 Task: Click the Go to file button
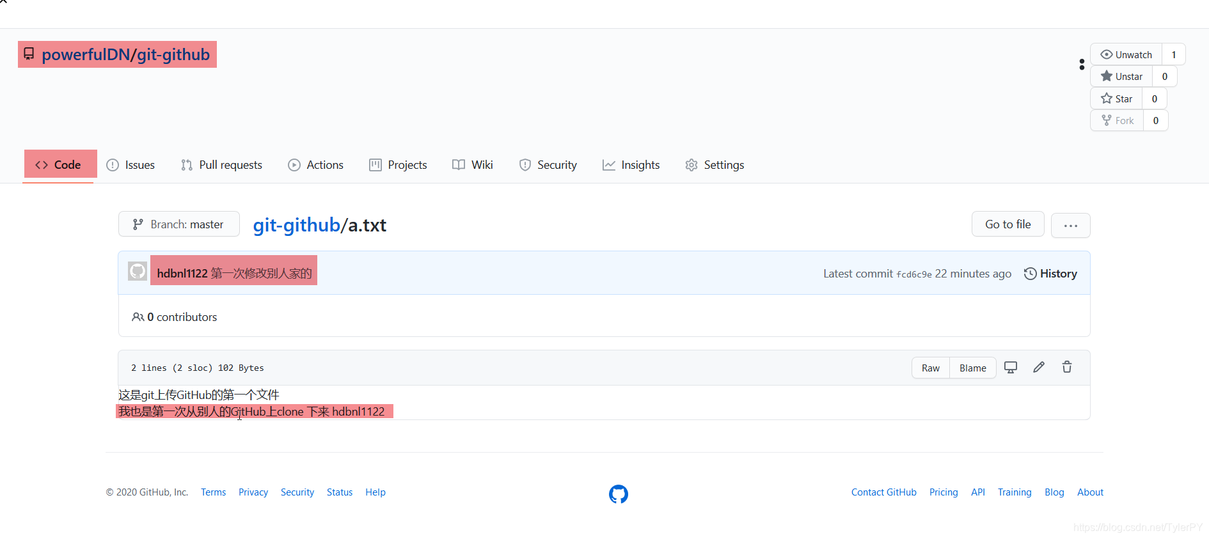[x=1008, y=224]
